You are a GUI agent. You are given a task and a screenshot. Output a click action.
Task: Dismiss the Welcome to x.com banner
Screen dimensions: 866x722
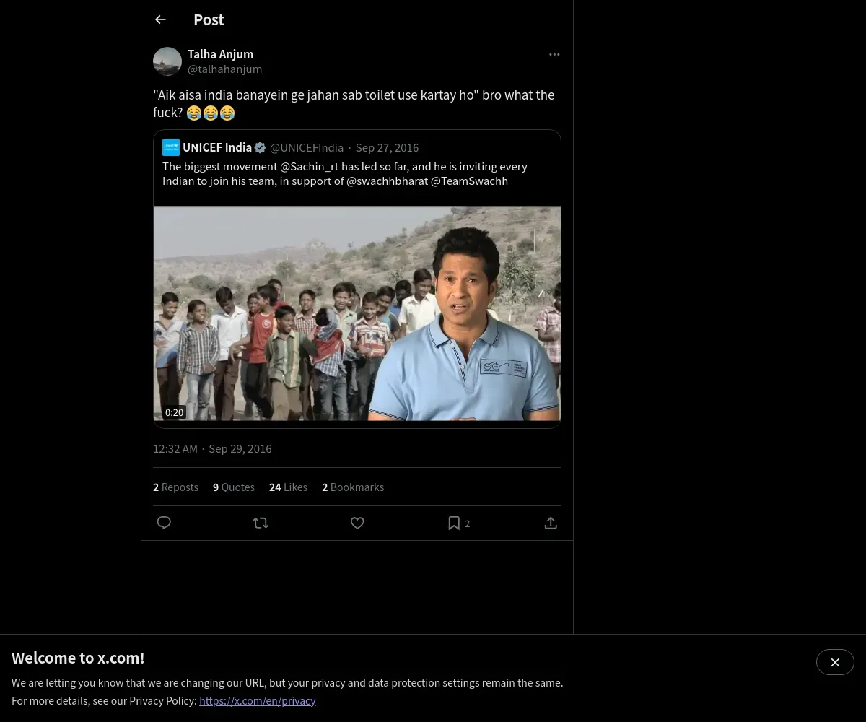click(835, 662)
